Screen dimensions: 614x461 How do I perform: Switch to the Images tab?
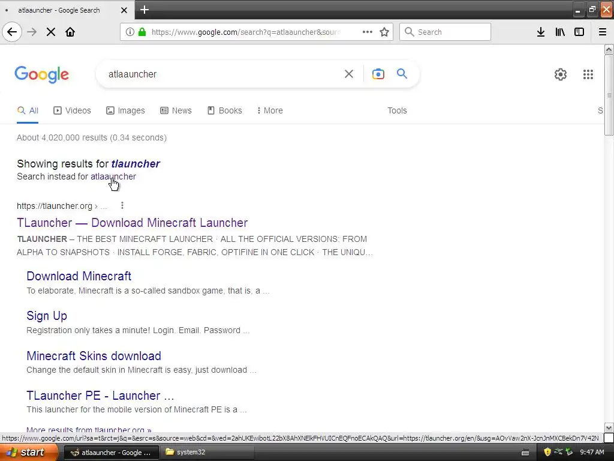[x=125, y=110]
